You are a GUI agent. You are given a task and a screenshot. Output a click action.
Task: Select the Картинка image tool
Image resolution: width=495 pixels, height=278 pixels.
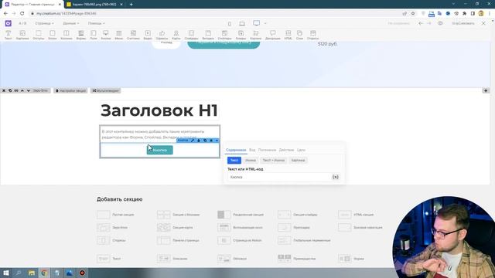(22, 35)
